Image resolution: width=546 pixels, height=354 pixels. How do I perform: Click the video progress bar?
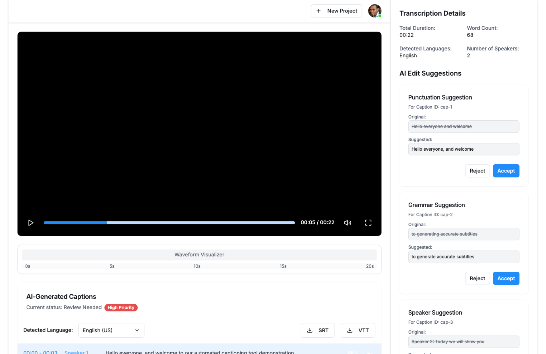pos(169,223)
